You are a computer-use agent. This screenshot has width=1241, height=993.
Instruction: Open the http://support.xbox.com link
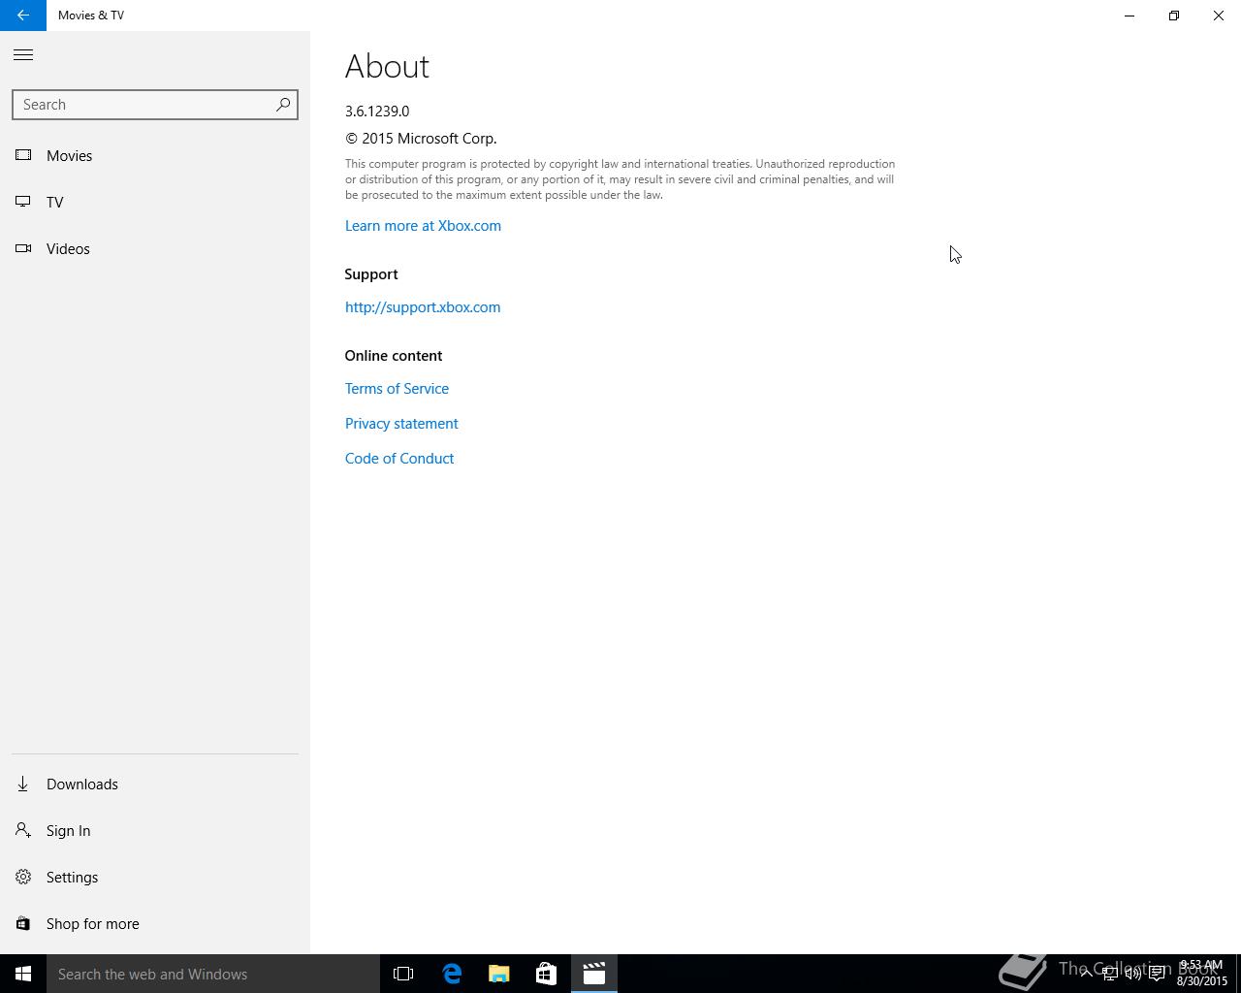point(423,306)
